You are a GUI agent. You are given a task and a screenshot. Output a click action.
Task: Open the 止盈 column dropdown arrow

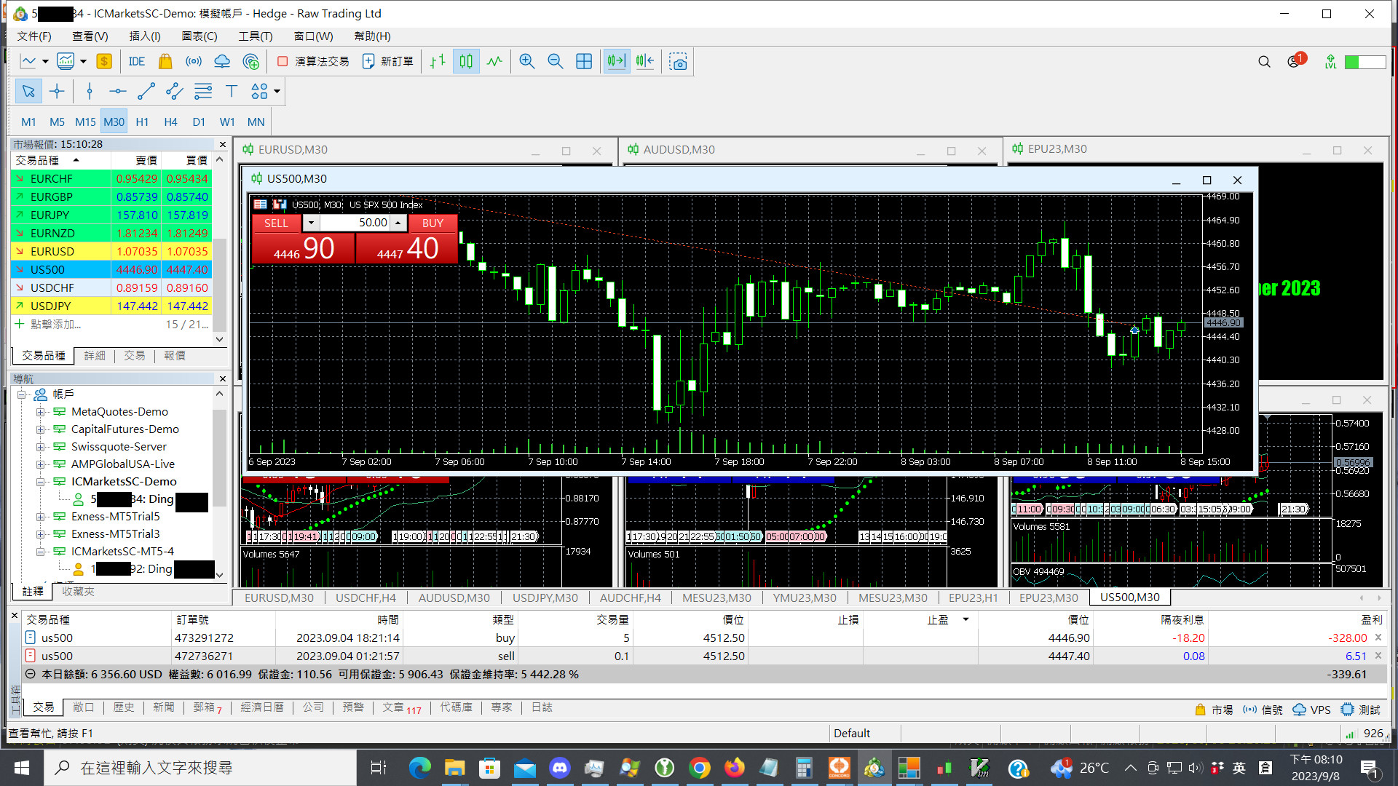click(x=965, y=619)
